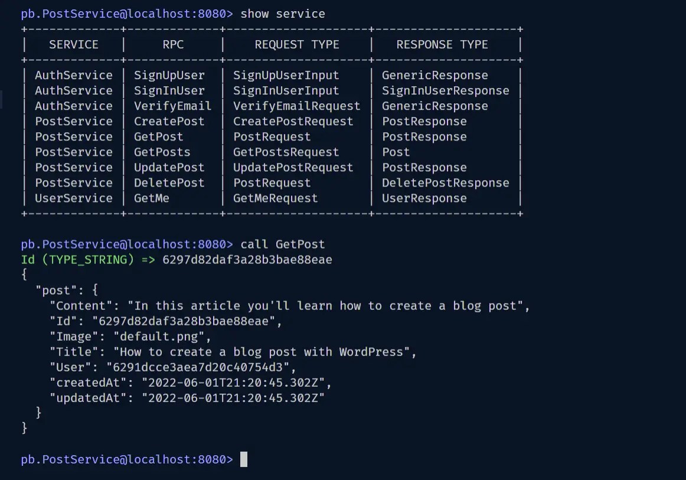Image resolution: width=686 pixels, height=480 pixels.
Task: Click the SignInUserResponse response type cell
Action: (x=446, y=90)
